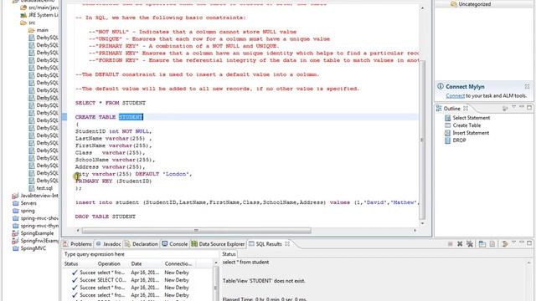Click 'London' default value in the editor
The image size is (536, 301).
pyautogui.click(x=176, y=174)
